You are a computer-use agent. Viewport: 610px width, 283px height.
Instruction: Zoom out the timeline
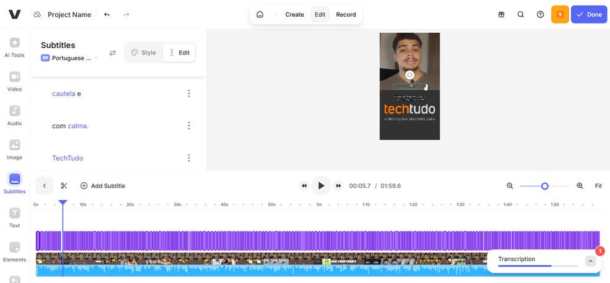tap(510, 186)
